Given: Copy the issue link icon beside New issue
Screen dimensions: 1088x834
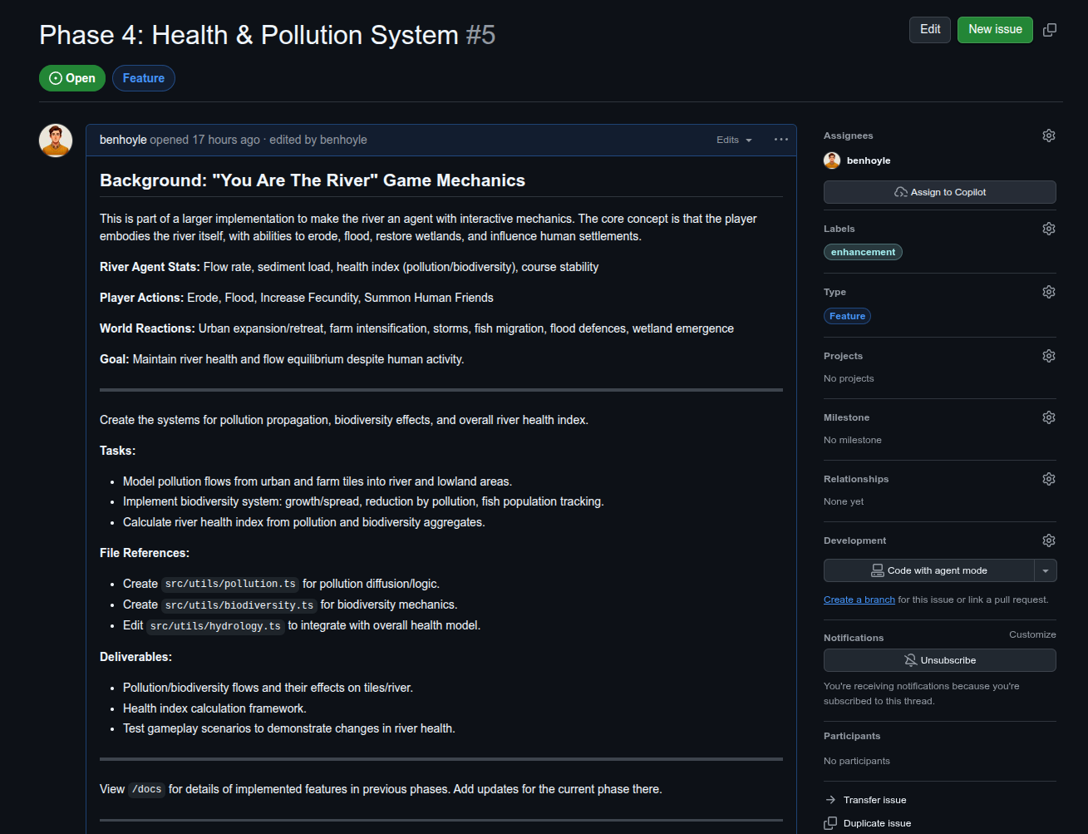Looking at the screenshot, I should click(1050, 30).
